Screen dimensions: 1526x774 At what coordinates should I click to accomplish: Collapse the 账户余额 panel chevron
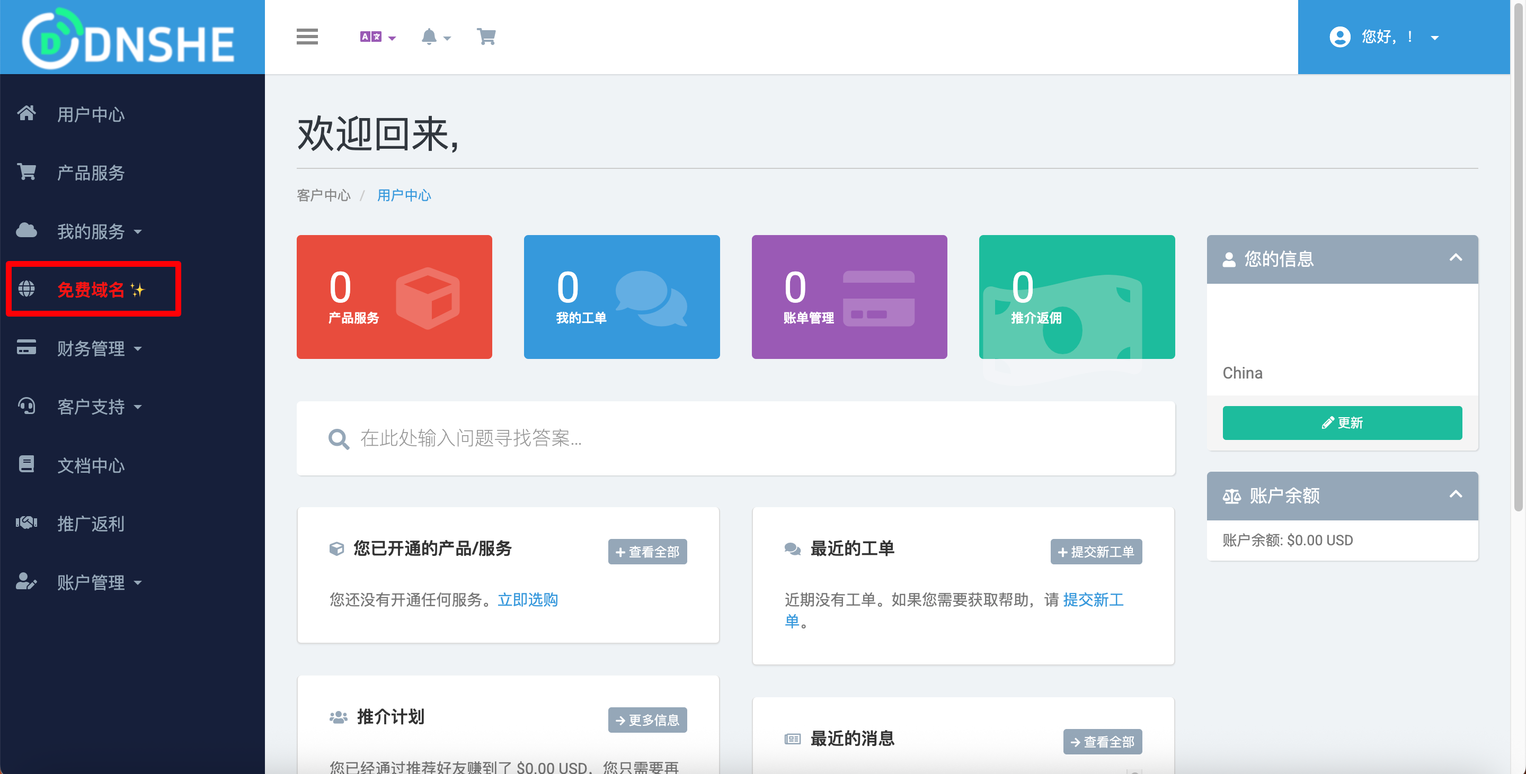point(1456,494)
